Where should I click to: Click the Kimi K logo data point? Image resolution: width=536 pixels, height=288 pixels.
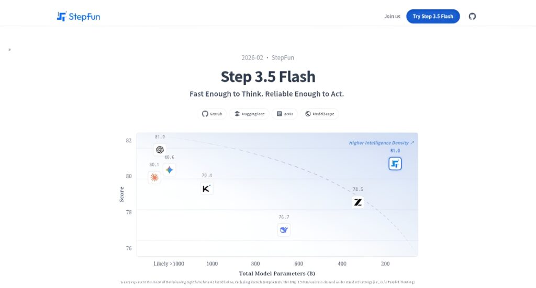pos(206,189)
